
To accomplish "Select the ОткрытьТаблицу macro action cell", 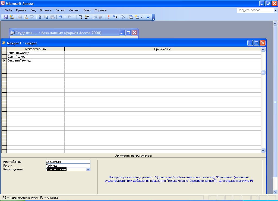I will click(x=36, y=60).
